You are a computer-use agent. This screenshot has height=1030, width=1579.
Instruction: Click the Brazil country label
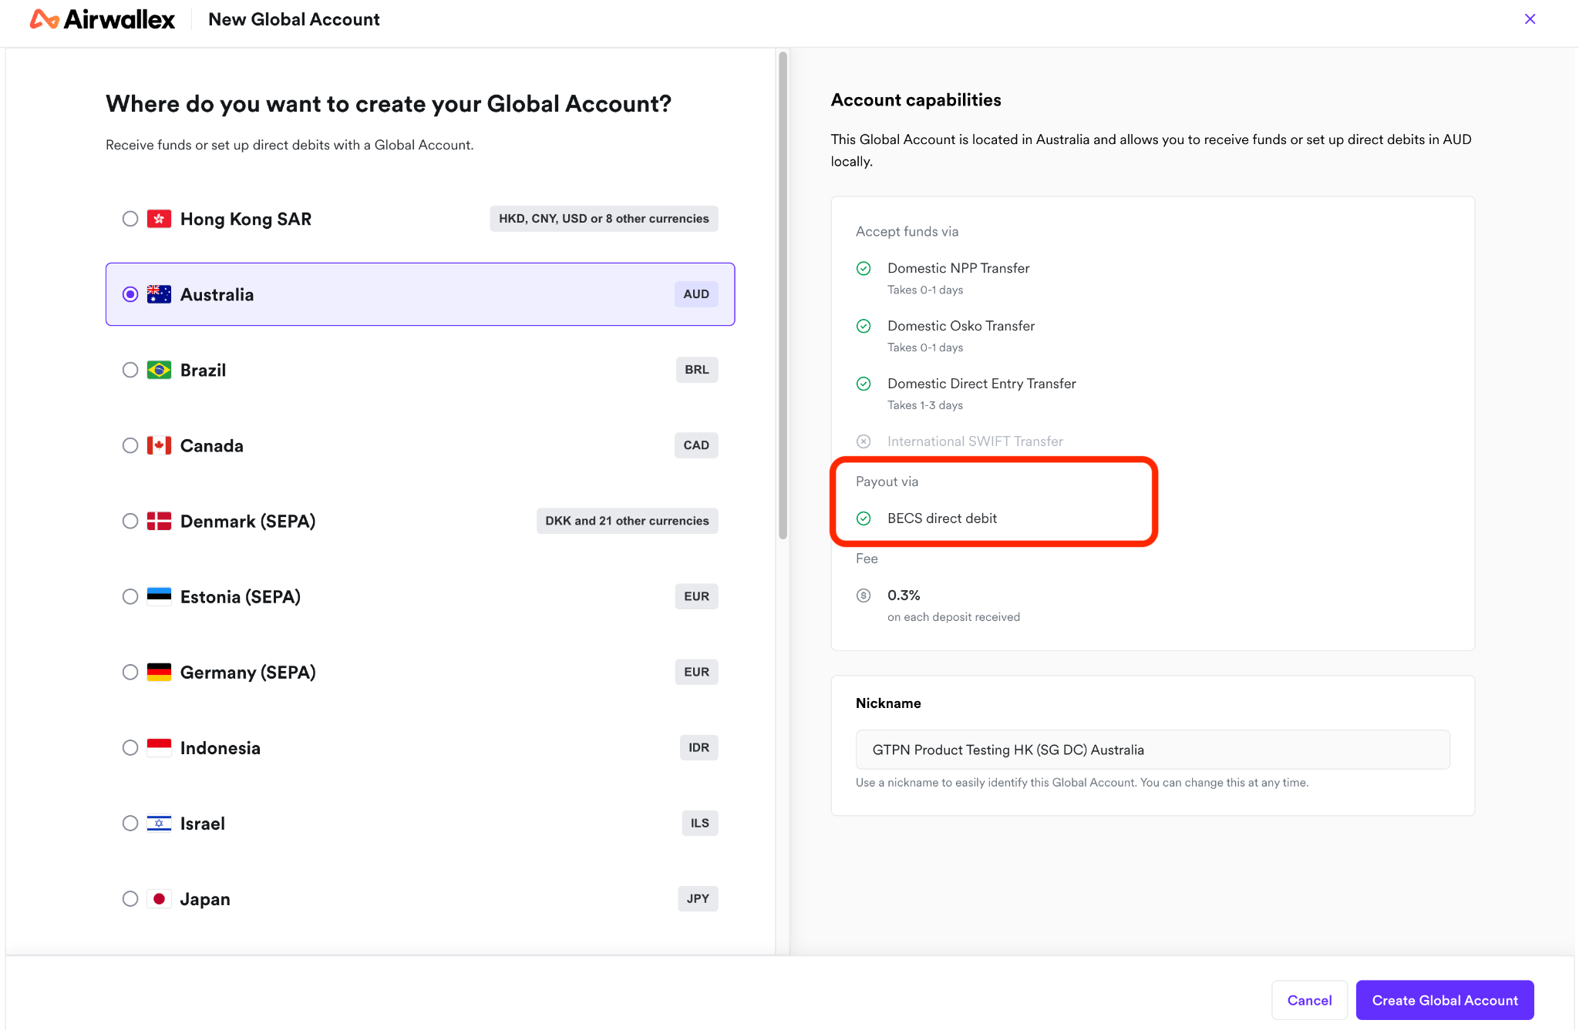tap(203, 370)
